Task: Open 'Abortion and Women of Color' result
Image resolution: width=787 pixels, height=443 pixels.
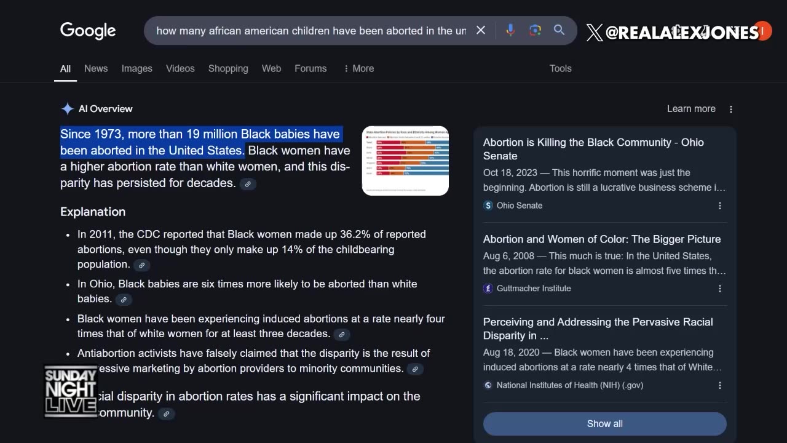Action: [602, 239]
